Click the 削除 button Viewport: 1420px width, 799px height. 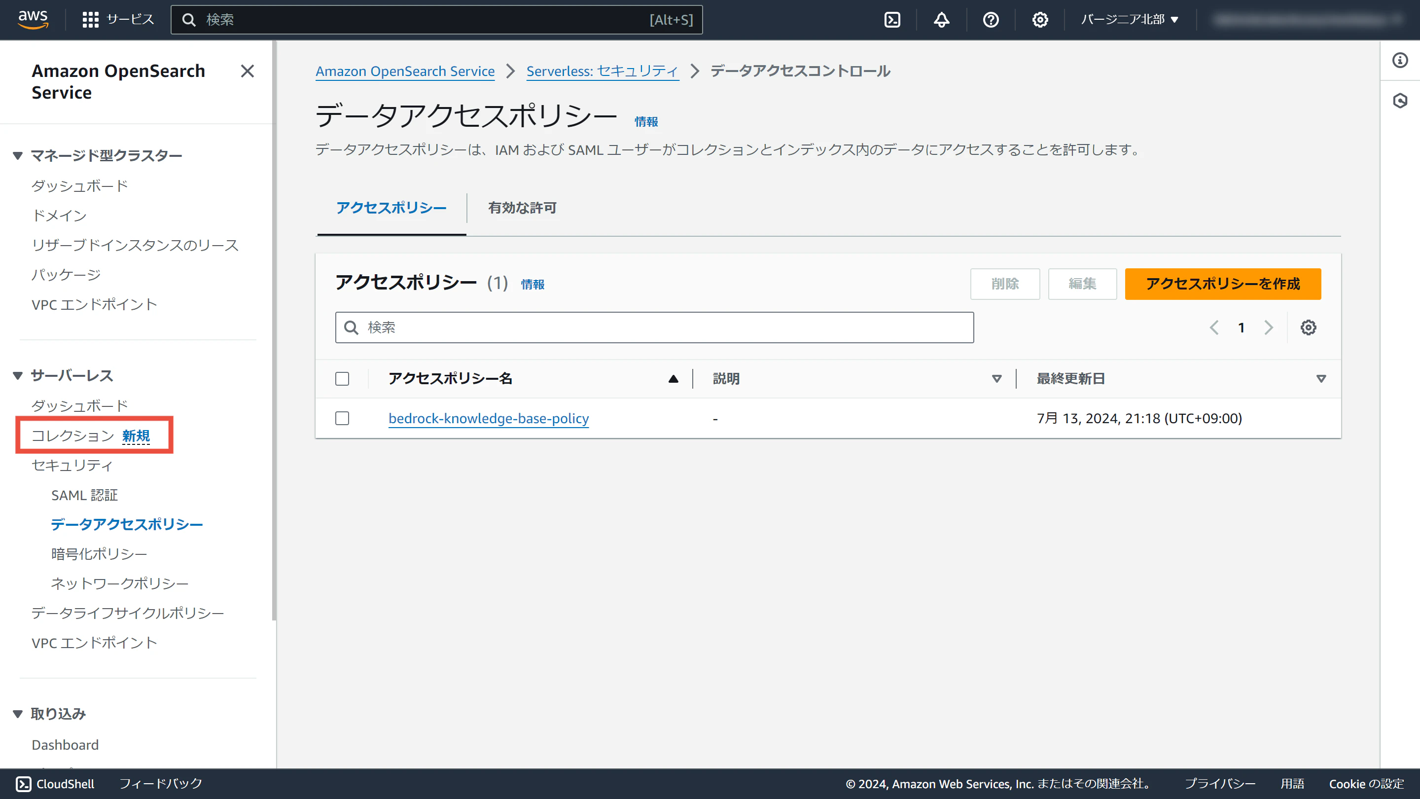[x=1005, y=284]
